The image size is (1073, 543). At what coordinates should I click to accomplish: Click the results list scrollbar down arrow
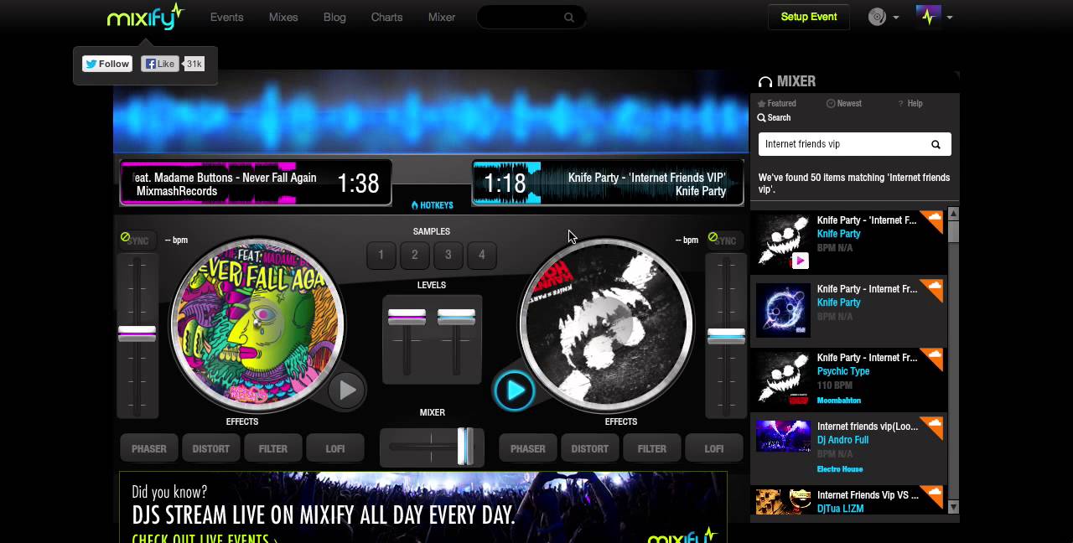953,507
